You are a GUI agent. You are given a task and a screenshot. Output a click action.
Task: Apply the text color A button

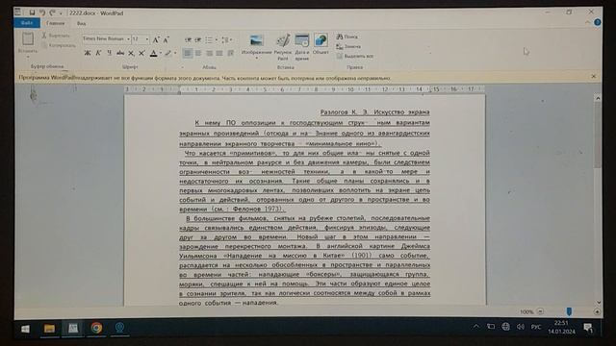tap(154, 54)
